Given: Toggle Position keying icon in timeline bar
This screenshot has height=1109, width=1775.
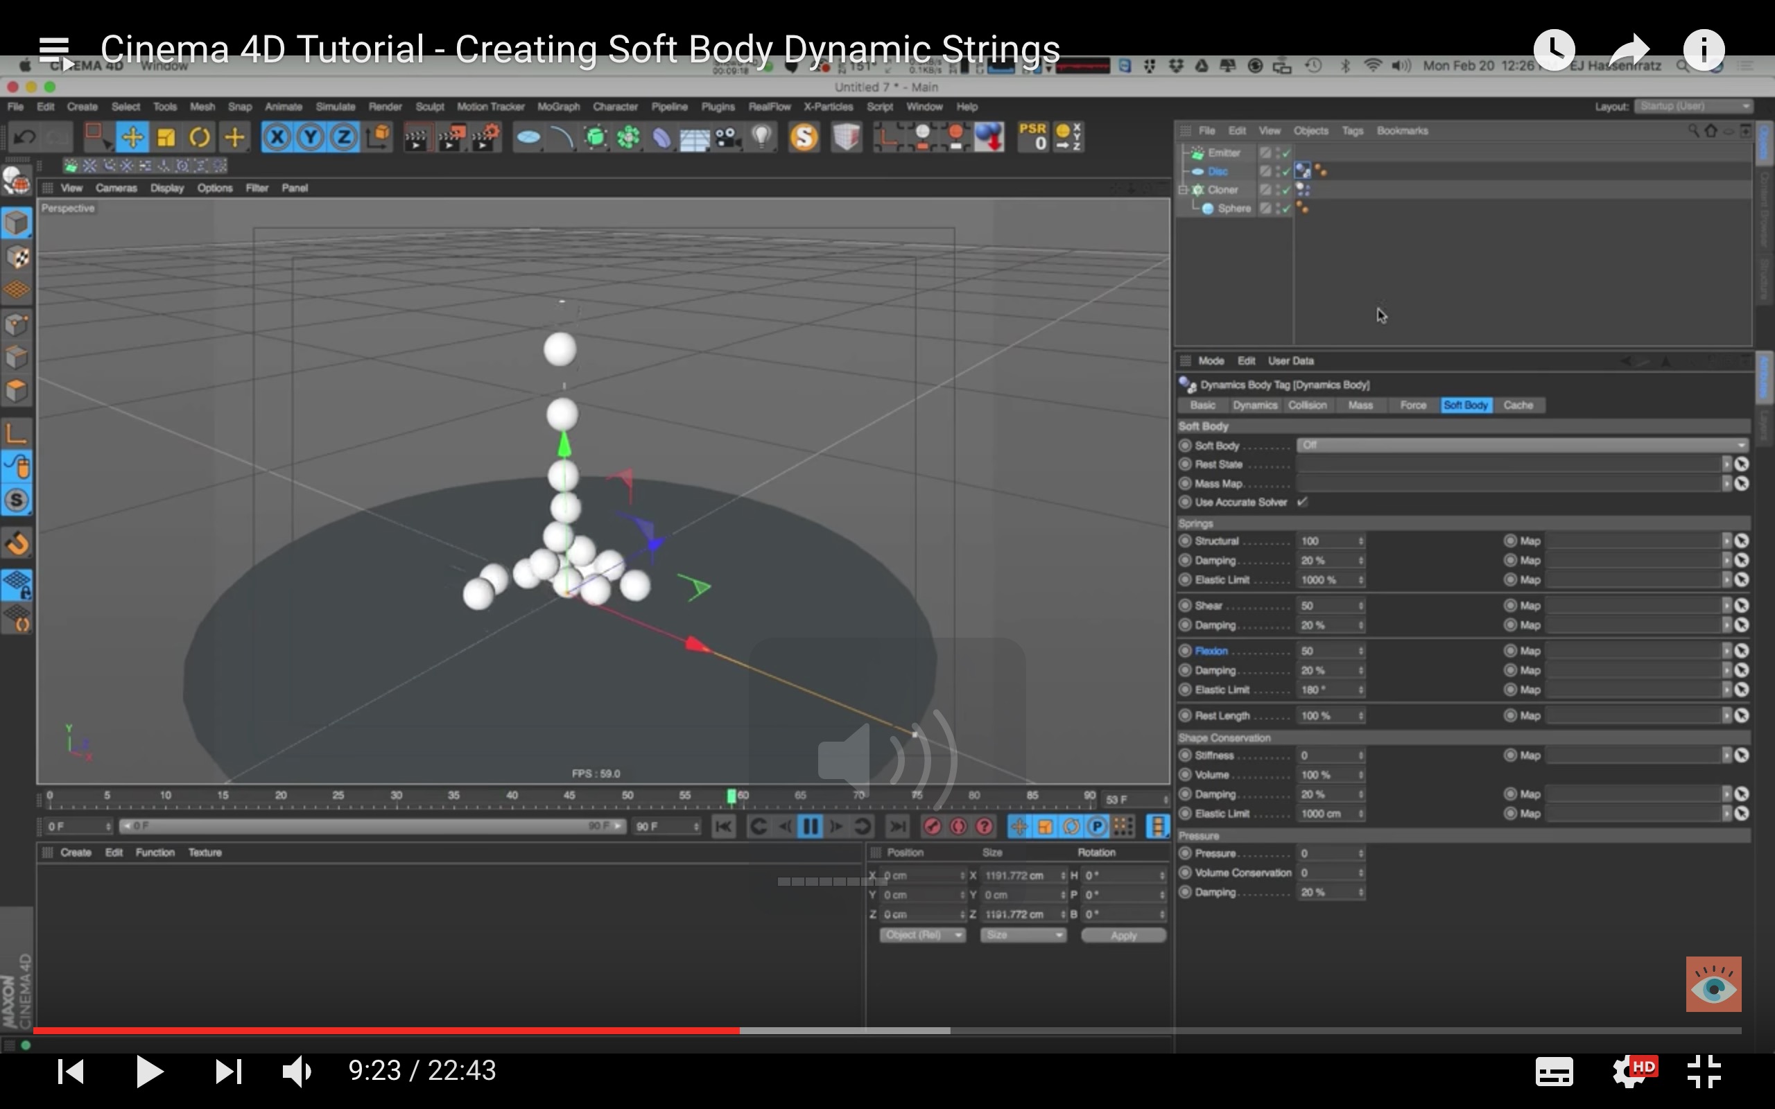Looking at the screenshot, I should 1019,827.
